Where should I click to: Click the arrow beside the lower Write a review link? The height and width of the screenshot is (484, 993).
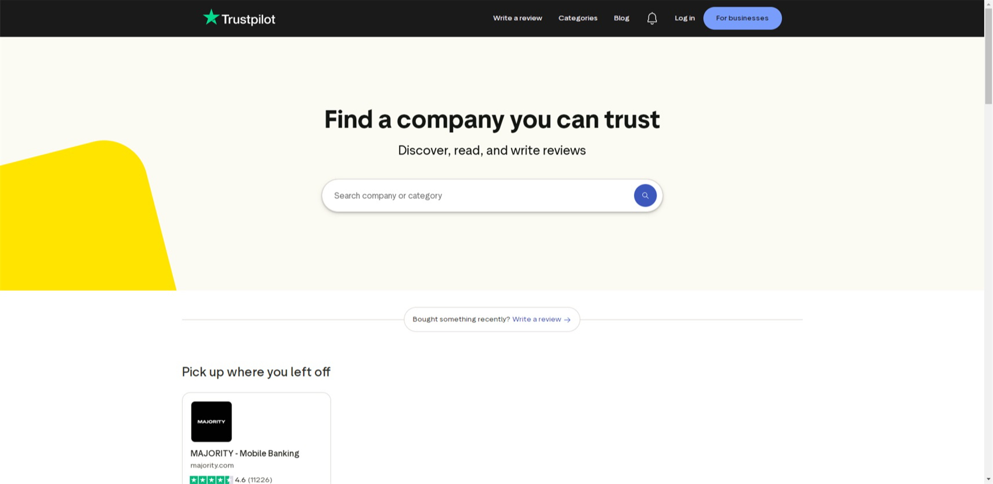[x=567, y=319]
